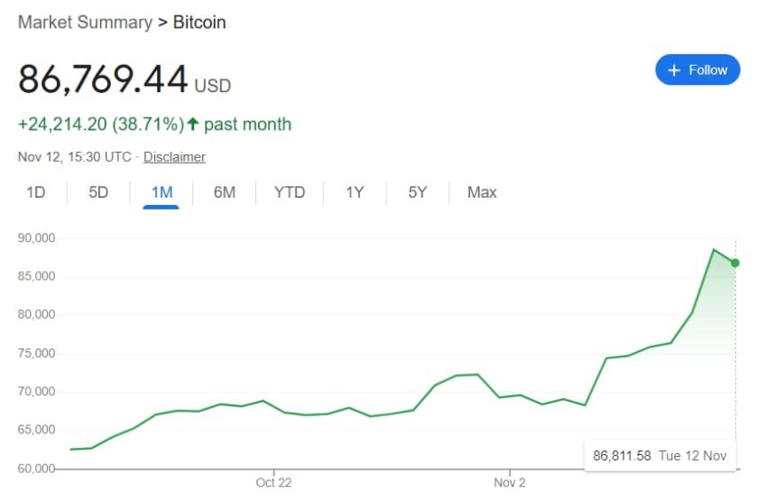Click the 86,811.58 Tue 12 Nov tooltip

pyautogui.click(x=660, y=456)
